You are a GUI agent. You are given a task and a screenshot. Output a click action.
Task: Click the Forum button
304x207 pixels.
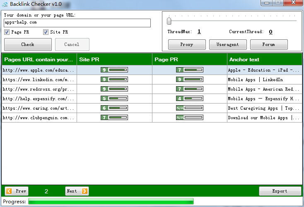tap(268, 44)
